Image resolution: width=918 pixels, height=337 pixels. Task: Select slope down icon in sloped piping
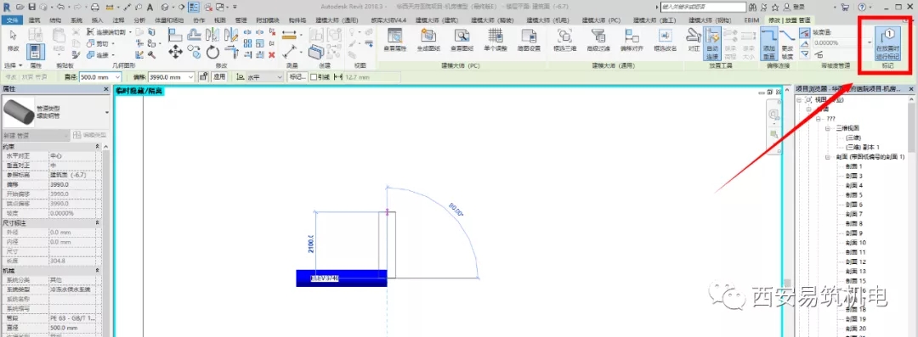pos(805,53)
